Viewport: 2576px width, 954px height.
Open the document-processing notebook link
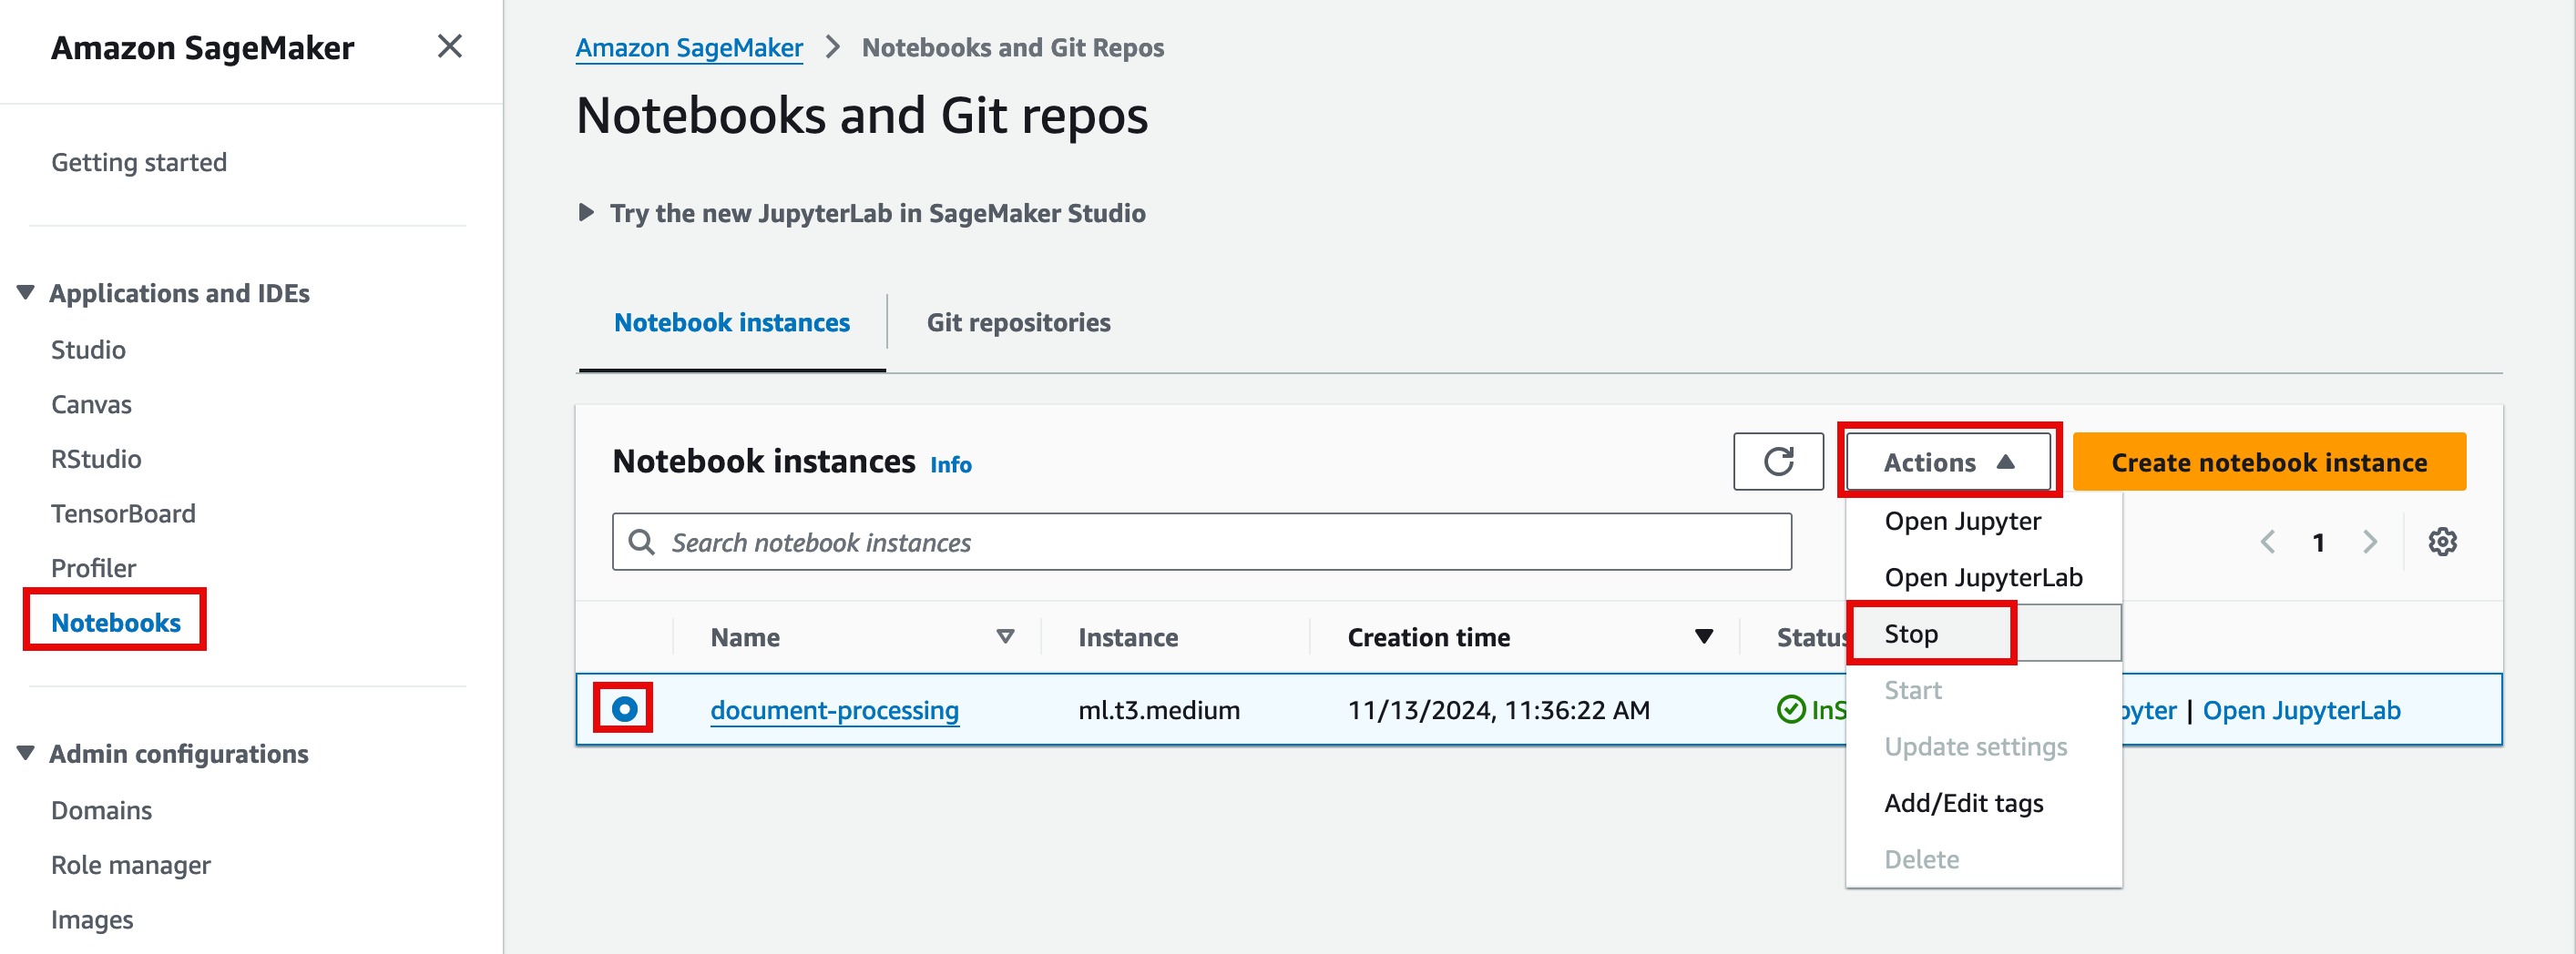tap(834, 709)
